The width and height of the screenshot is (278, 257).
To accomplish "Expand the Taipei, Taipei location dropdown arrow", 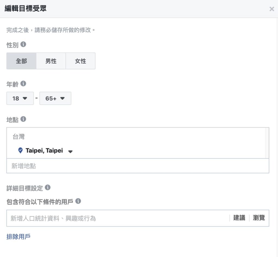I will point(70,151).
